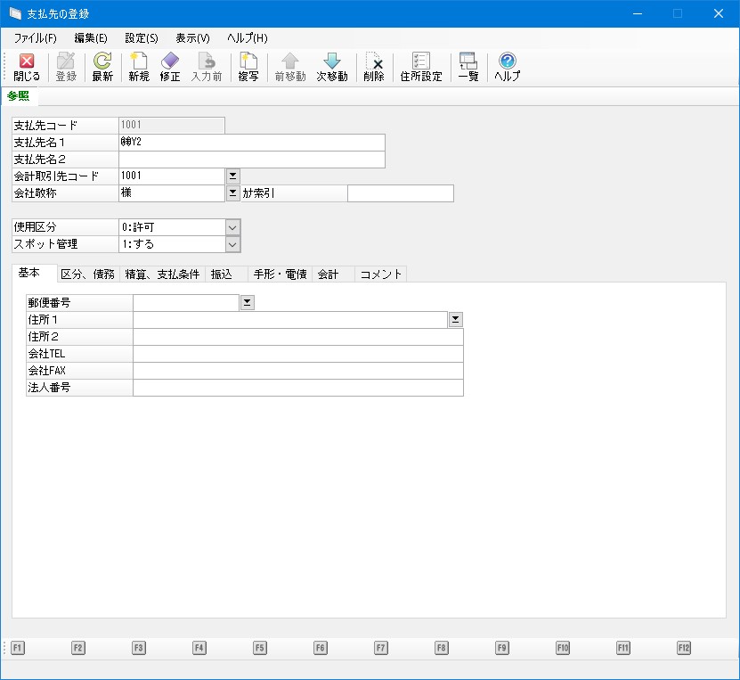Click the F4 function key button
Screen dimensions: 740x680
pos(199,647)
